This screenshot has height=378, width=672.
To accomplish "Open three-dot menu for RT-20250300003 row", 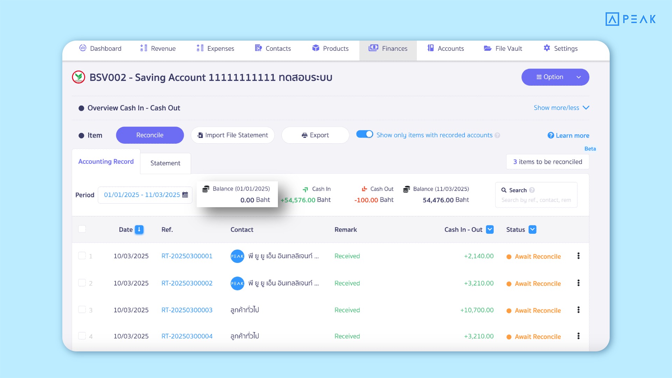I will pyautogui.click(x=578, y=310).
